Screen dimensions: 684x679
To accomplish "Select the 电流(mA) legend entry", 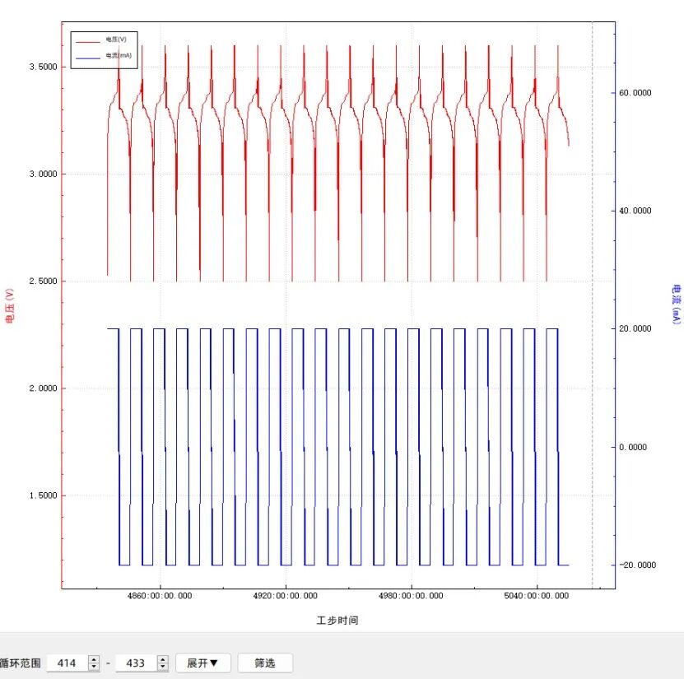I will click(117, 56).
